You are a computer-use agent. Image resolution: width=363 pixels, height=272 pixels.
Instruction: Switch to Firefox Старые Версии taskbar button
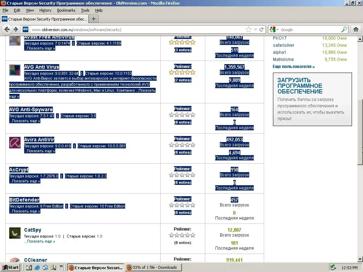click(96, 268)
